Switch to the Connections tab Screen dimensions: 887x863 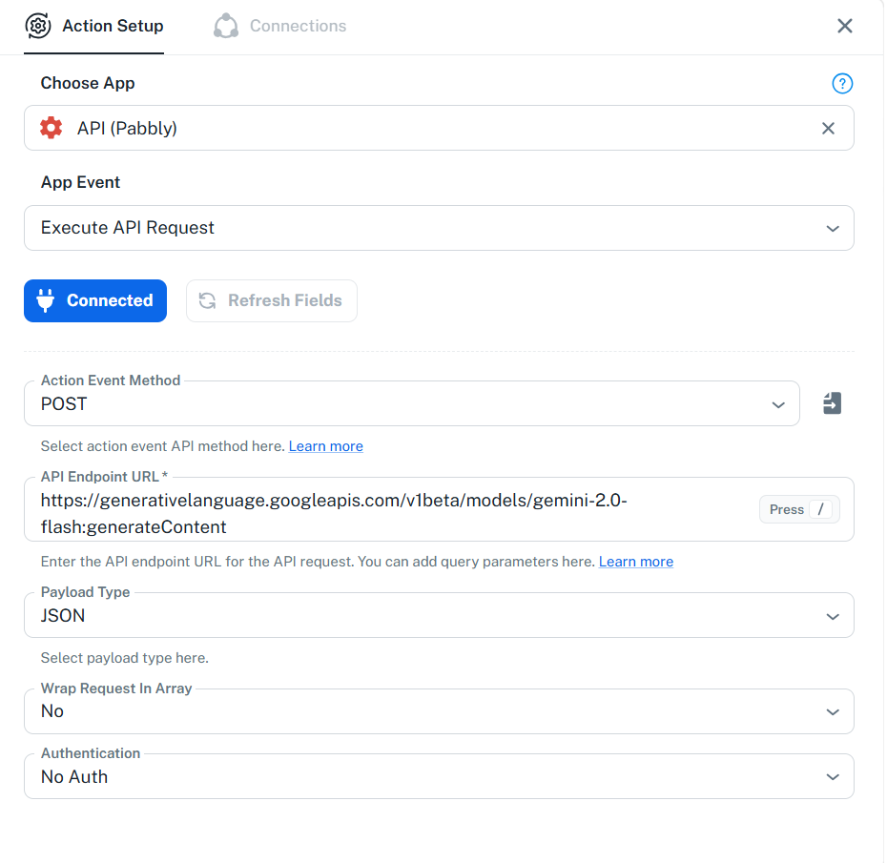tap(280, 26)
